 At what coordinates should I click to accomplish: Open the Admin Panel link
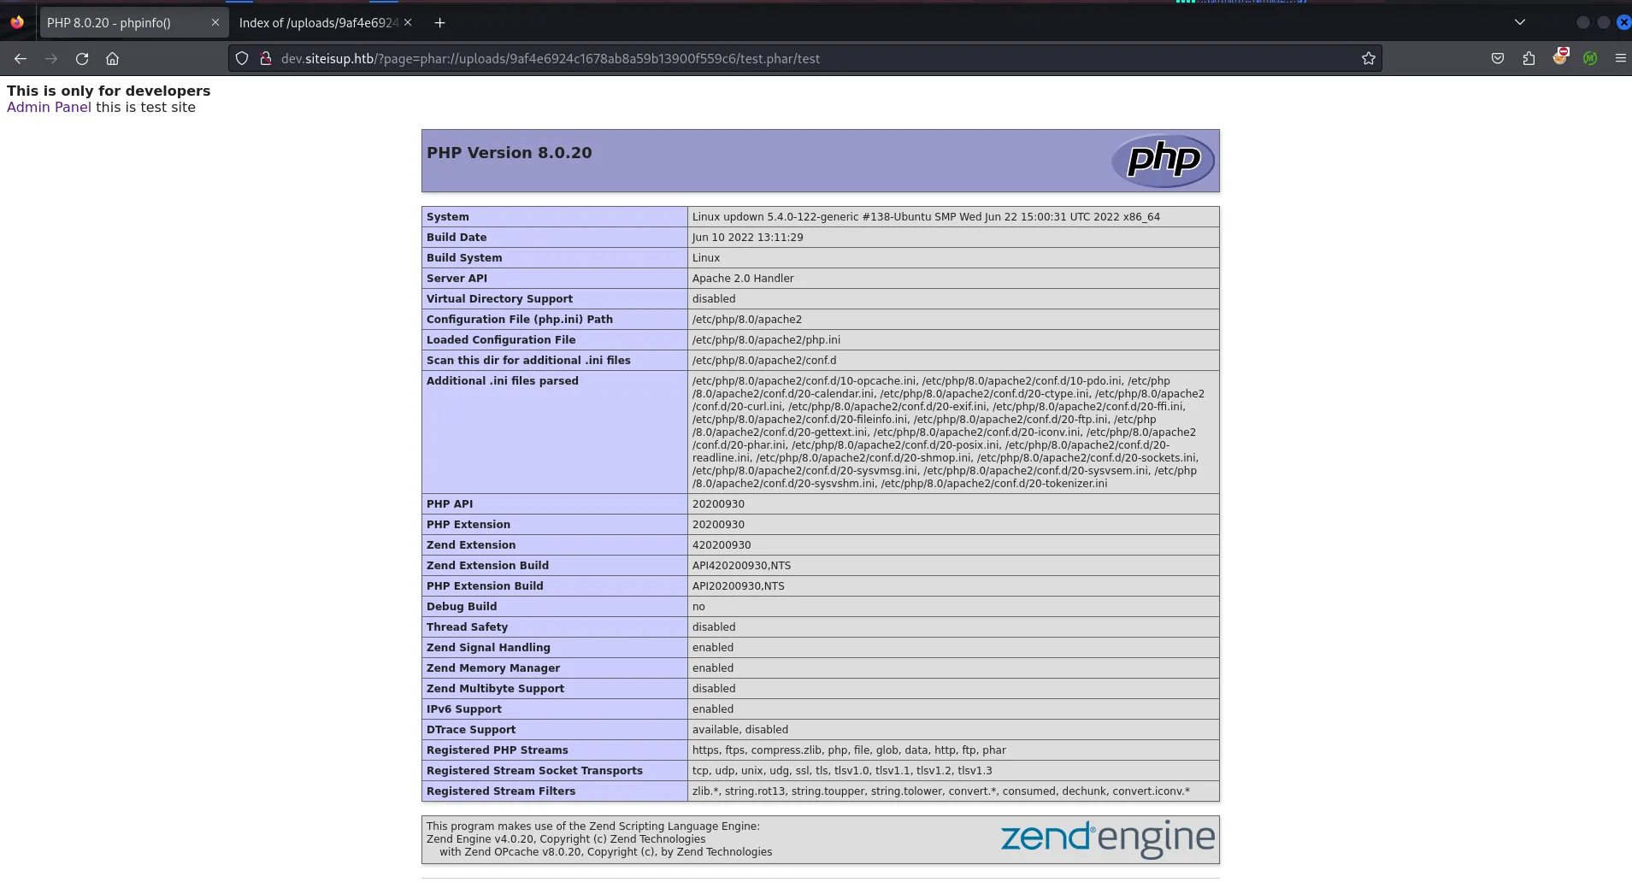pyautogui.click(x=49, y=108)
